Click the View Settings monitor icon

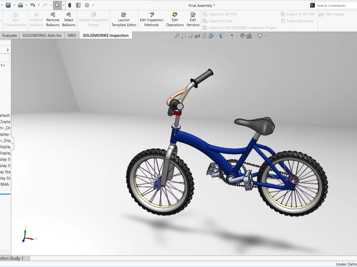260,36
